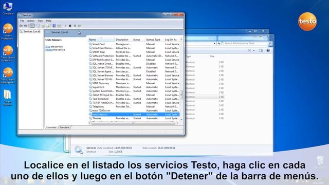Viewport: 329px width, 185px height.
Task: Open the Saveris folder icon on desktop
Action: 8,98
